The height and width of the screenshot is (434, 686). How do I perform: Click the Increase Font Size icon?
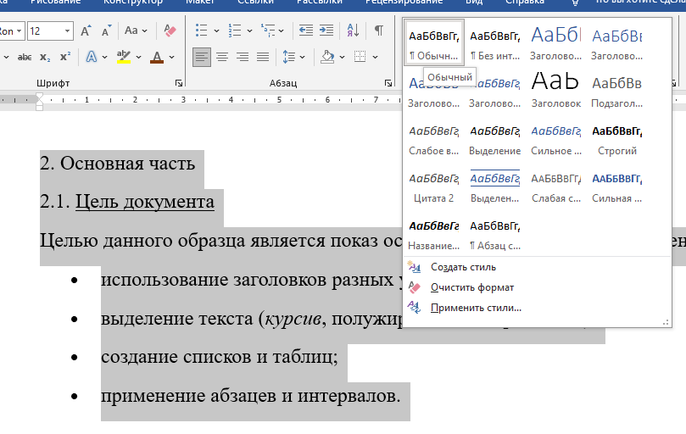point(86,31)
